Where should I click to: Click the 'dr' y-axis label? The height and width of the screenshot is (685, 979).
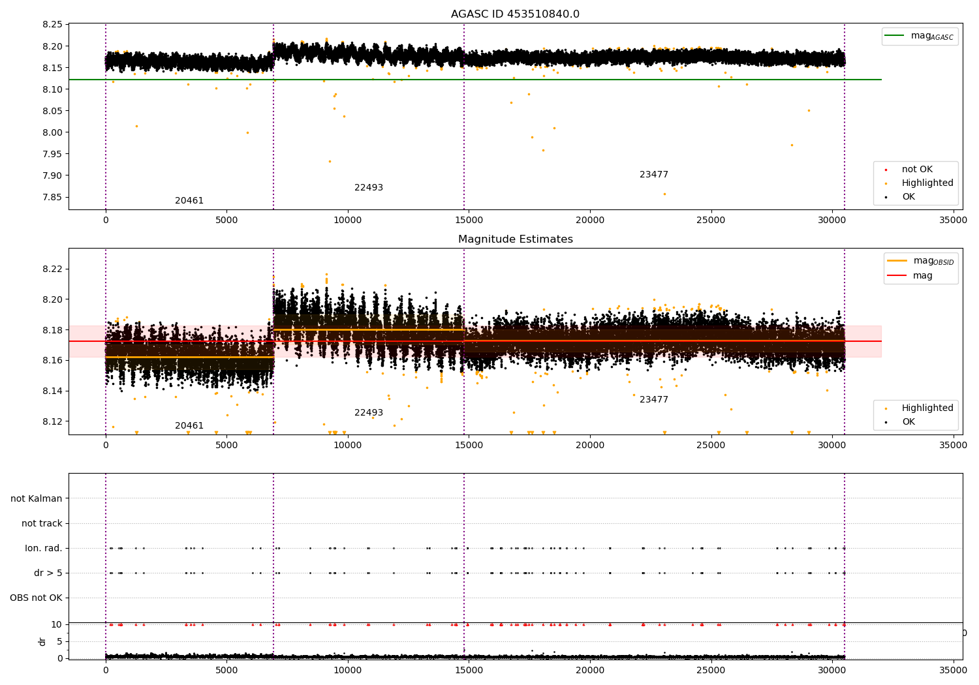42,641
